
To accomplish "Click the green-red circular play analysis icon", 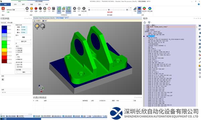I will tap(144, 8).
